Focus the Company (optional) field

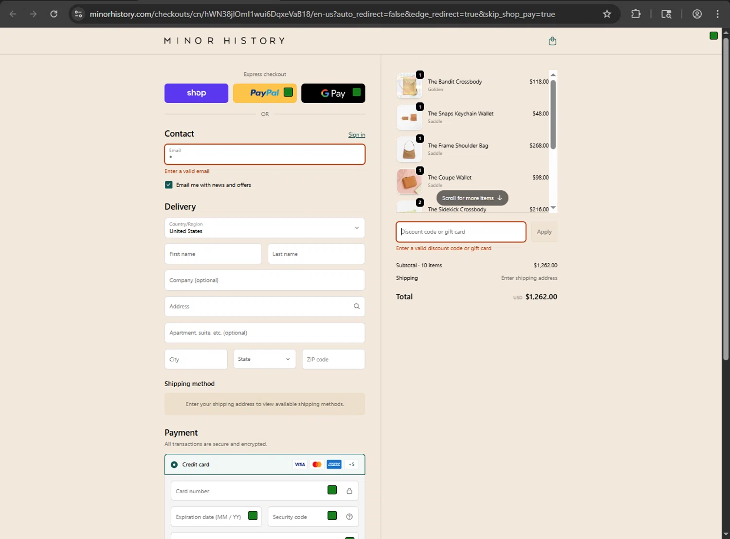point(265,280)
